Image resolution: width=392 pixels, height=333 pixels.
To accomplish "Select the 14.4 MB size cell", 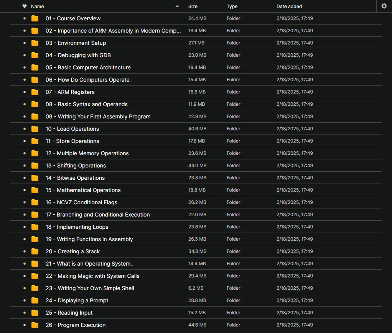I will pyautogui.click(x=197, y=264).
